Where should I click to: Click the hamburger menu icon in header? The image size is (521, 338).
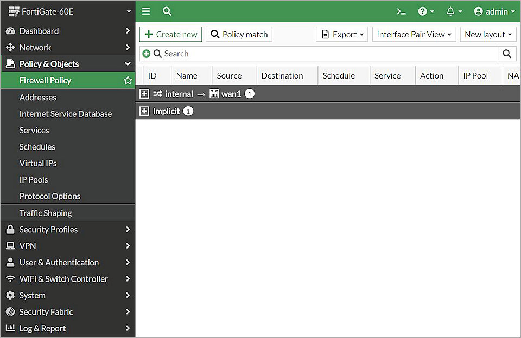tap(146, 11)
